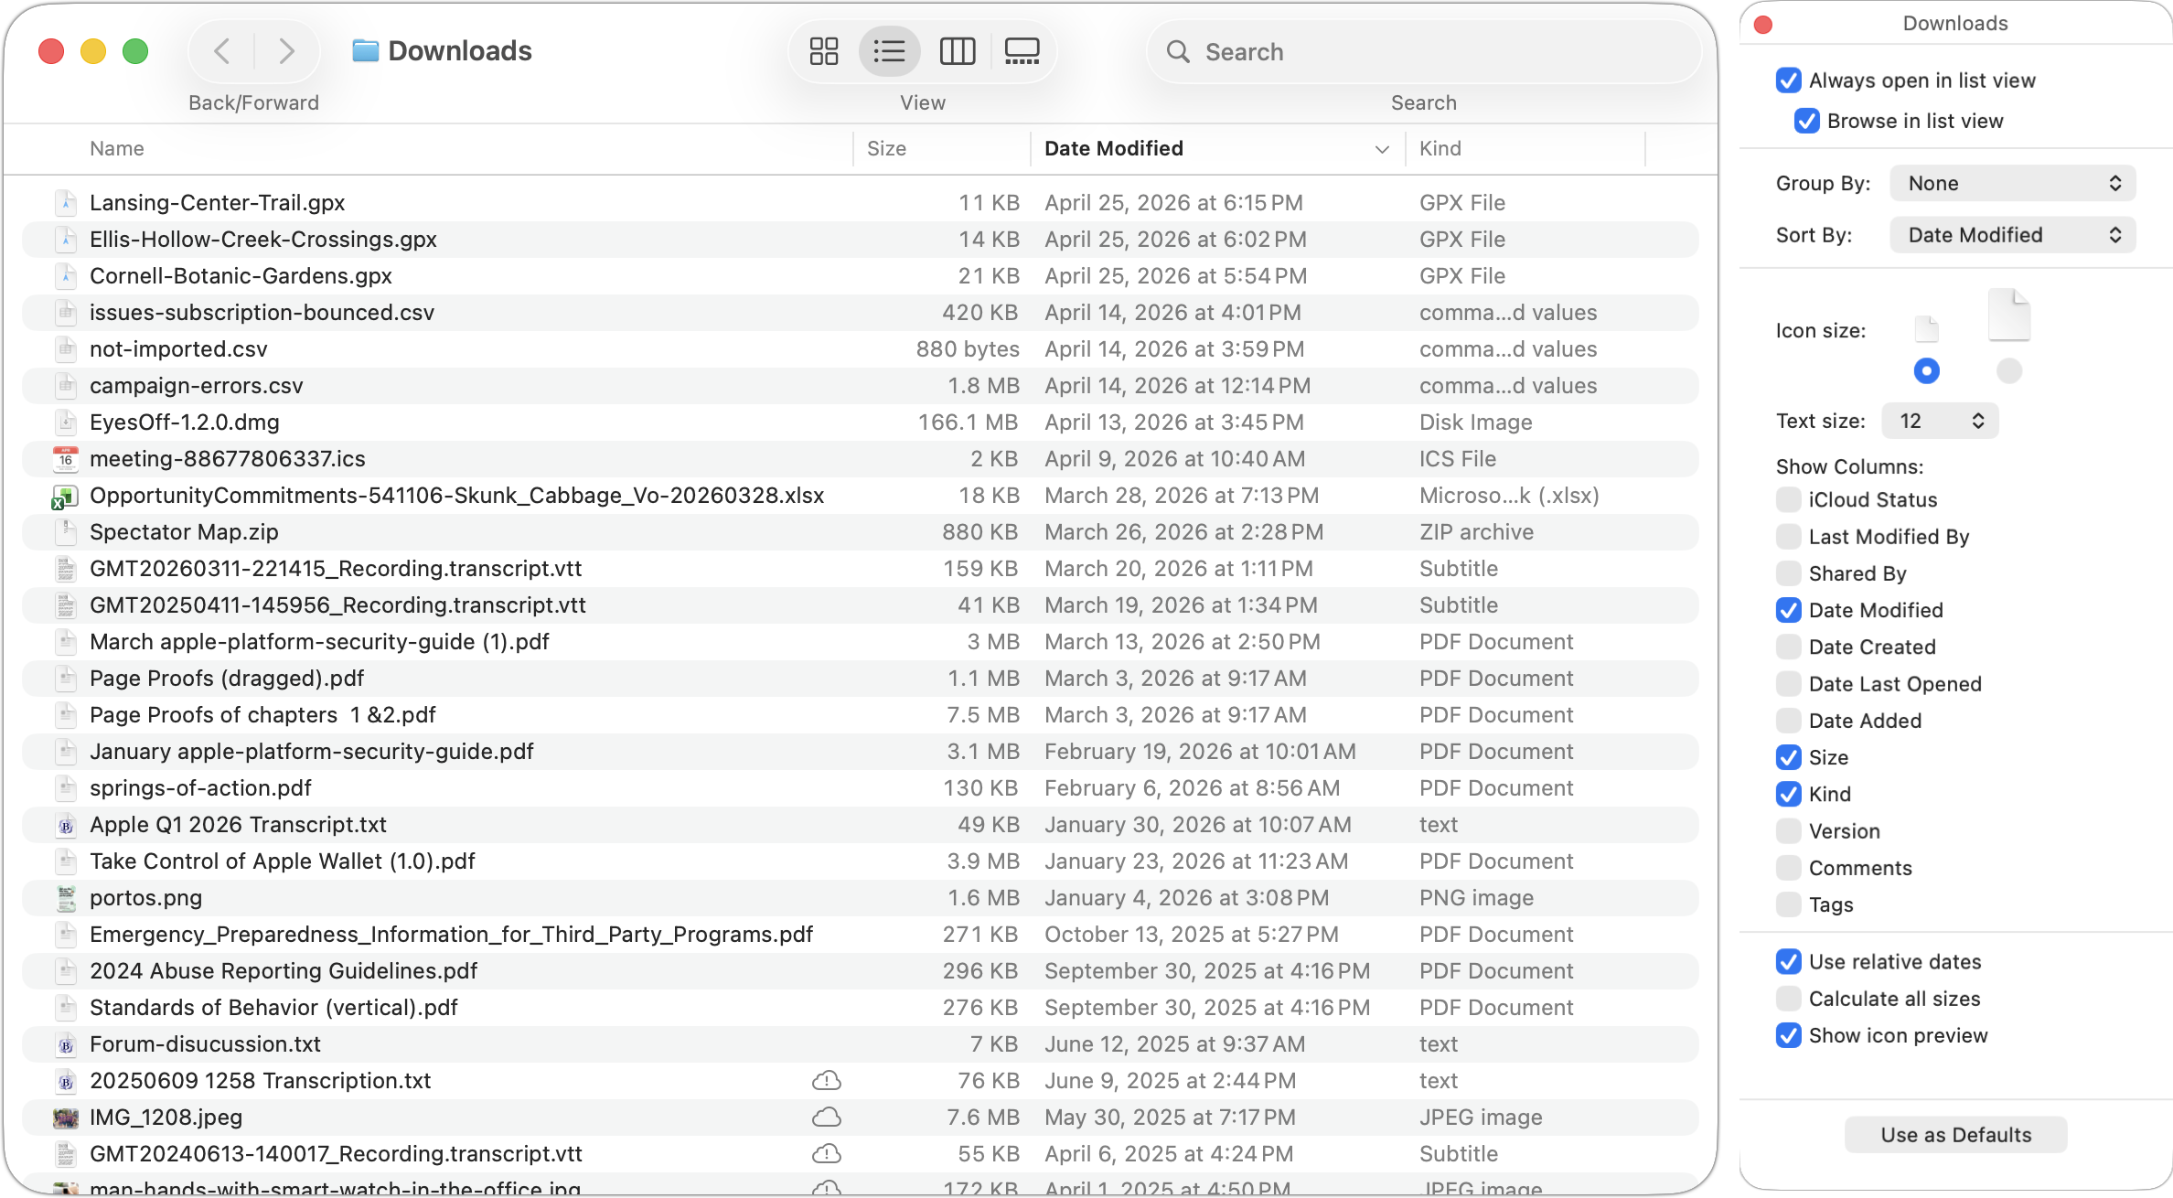Click the BBEdit icon for Forum-disucussion.txt
The image size is (2173, 1198).
tap(66, 1044)
